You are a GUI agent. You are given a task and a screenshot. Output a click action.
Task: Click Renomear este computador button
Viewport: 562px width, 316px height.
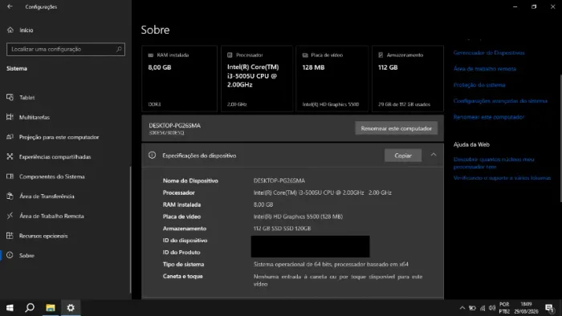[396, 128]
